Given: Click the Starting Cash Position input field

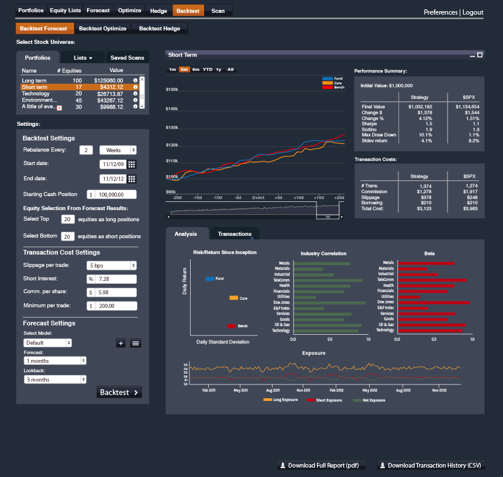Looking at the screenshot, I should click(x=115, y=194).
